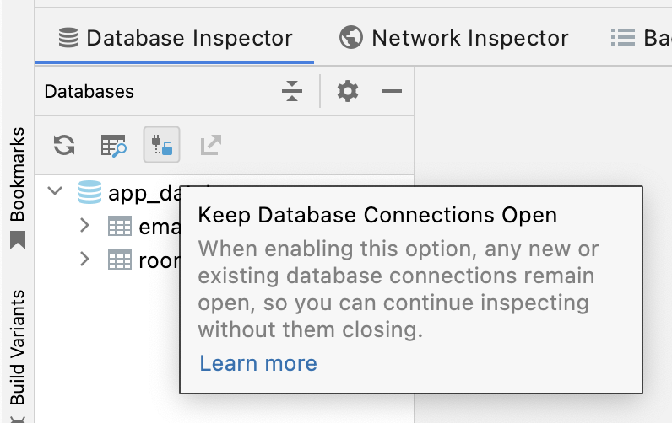Click the Export database icon
This screenshot has height=423, width=672.
pyautogui.click(x=210, y=145)
